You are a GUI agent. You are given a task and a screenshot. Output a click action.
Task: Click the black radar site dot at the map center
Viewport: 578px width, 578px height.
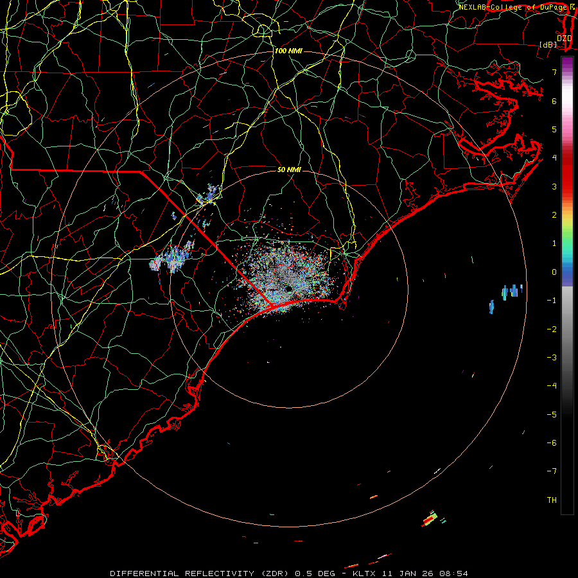click(288, 288)
